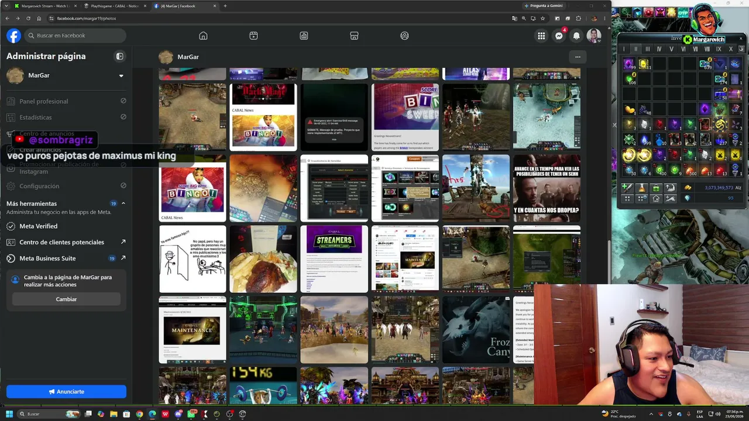The width and height of the screenshot is (749, 421).
Task: Click the Pregunta a Gemini button
Action: [x=544, y=6]
